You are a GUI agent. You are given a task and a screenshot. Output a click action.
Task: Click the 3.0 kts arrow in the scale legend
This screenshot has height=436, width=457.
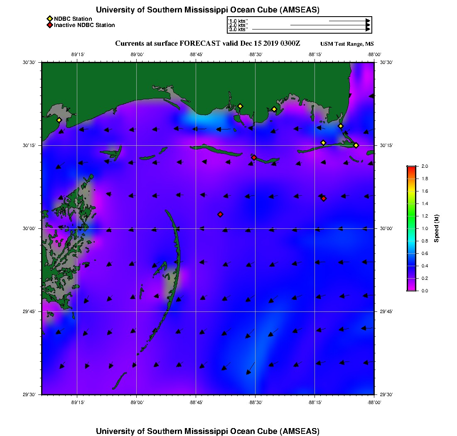(x=311, y=29)
